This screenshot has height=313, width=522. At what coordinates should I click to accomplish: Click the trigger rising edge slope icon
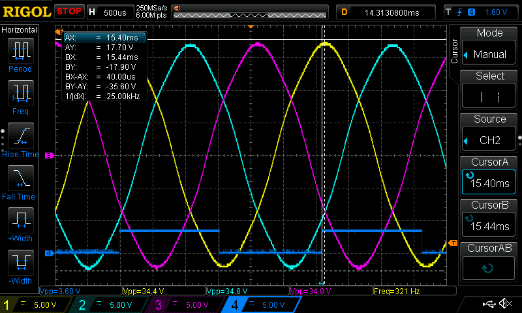(460, 12)
